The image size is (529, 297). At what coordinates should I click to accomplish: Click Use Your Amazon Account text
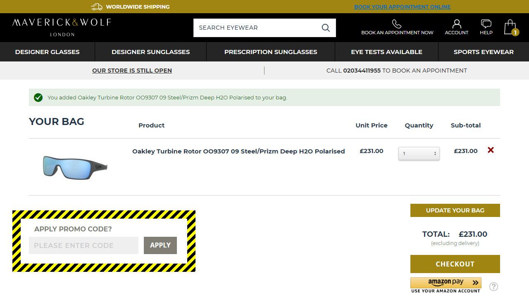coord(446,291)
